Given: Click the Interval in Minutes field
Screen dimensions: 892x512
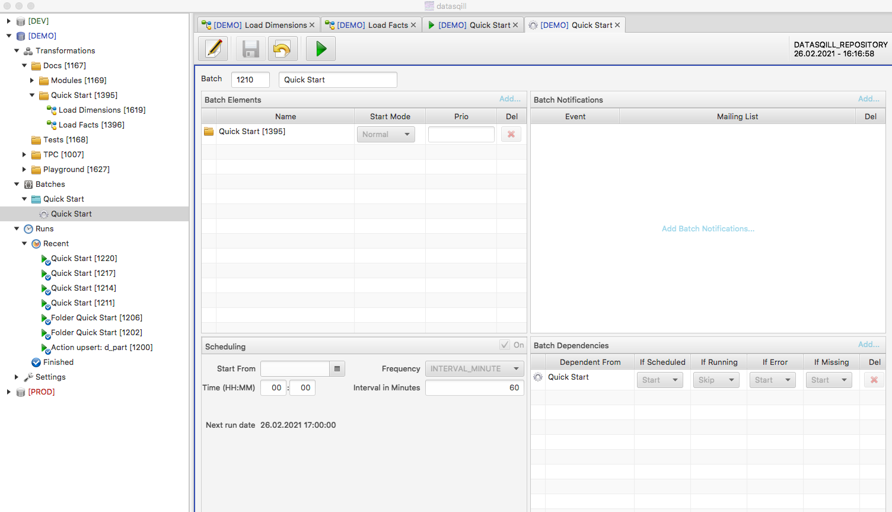Looking at the screenshot, I should pos(474,387).
